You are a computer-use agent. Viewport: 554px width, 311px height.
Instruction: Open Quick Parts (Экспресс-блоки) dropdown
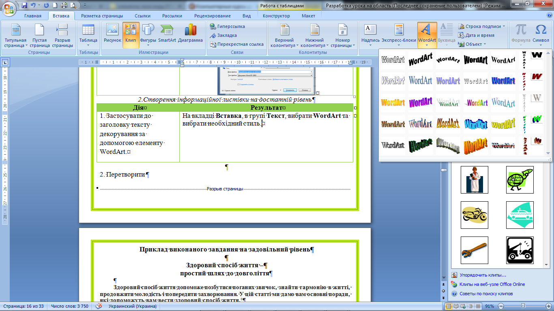pyautogui.click(x=399, y=36)
